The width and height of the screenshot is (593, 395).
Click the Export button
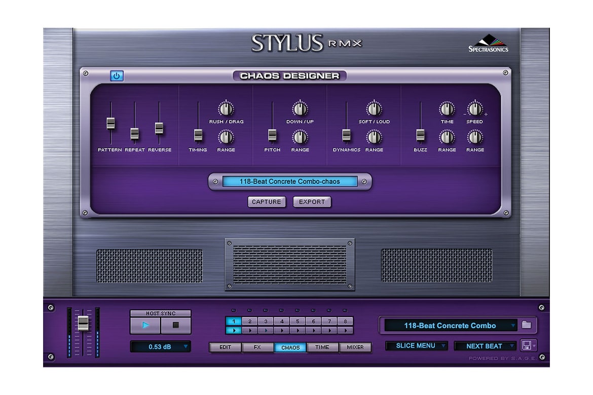pos(312,202)
